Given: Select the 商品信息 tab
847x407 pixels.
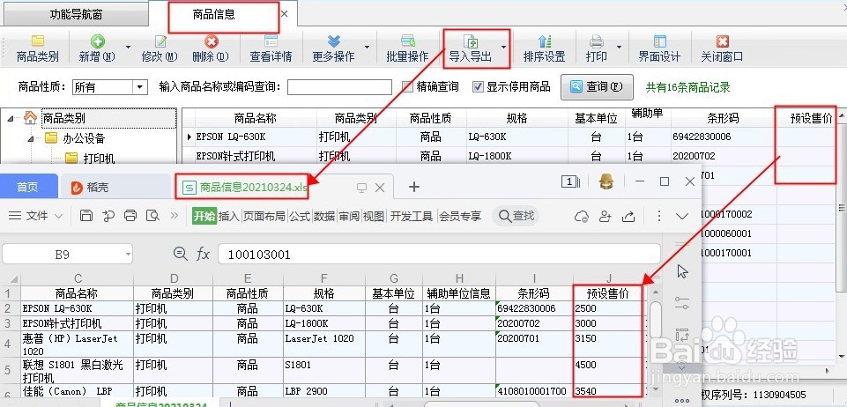Looking at the screenshot, I should point(214,15).
